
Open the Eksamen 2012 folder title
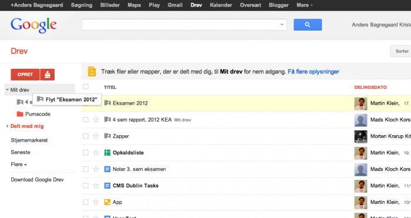(x=130, y=103)
